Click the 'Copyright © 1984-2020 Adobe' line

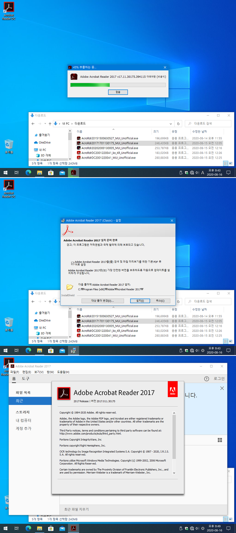(x=88, y=413)
